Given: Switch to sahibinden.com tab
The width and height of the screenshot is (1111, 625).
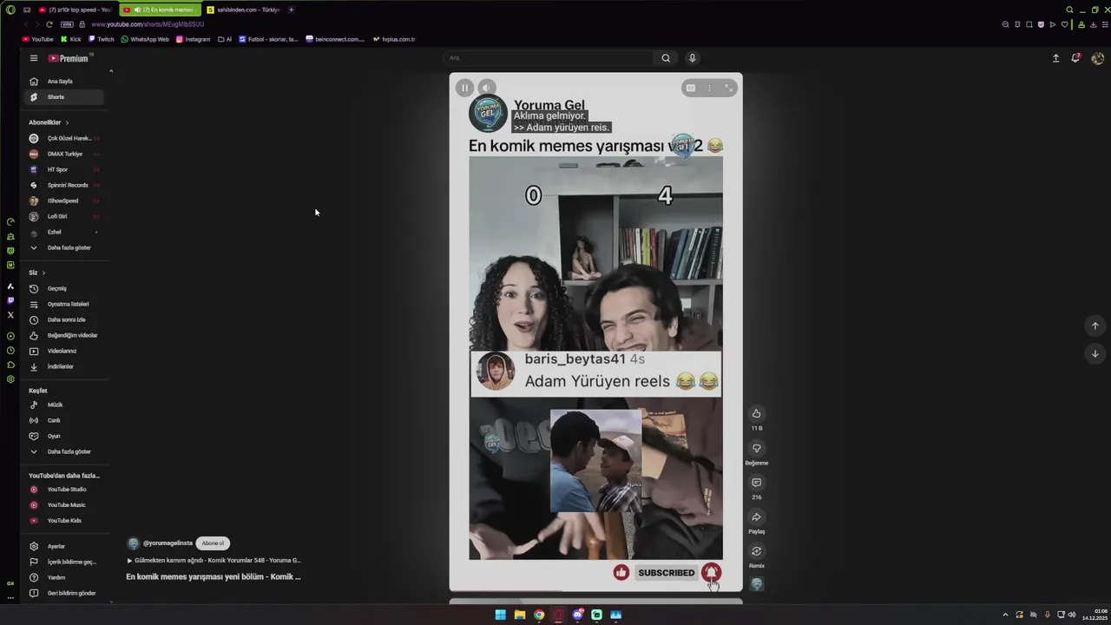Looking at the screenshot, I should click(244, 10).
